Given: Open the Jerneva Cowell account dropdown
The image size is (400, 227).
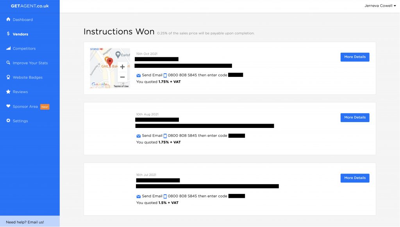Looking at the screenshot, I should tap(380, 6).
